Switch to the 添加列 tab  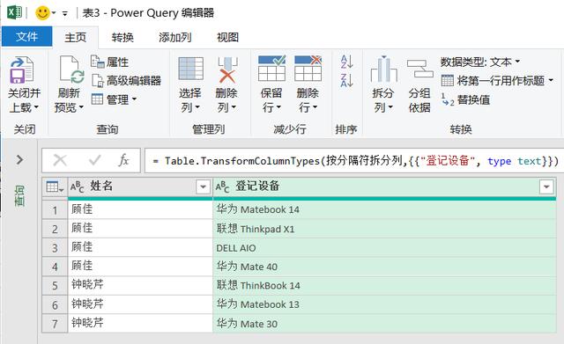(174, 37)
